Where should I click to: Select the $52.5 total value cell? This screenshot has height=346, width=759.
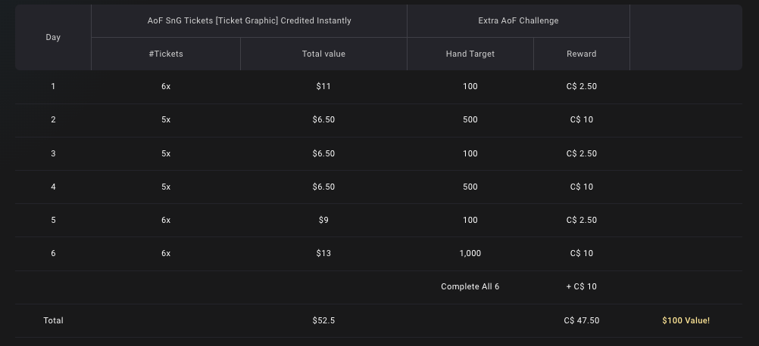pos(323,320)
